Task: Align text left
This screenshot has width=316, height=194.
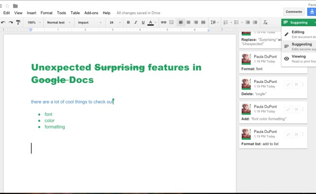Action: pos(181,22)
